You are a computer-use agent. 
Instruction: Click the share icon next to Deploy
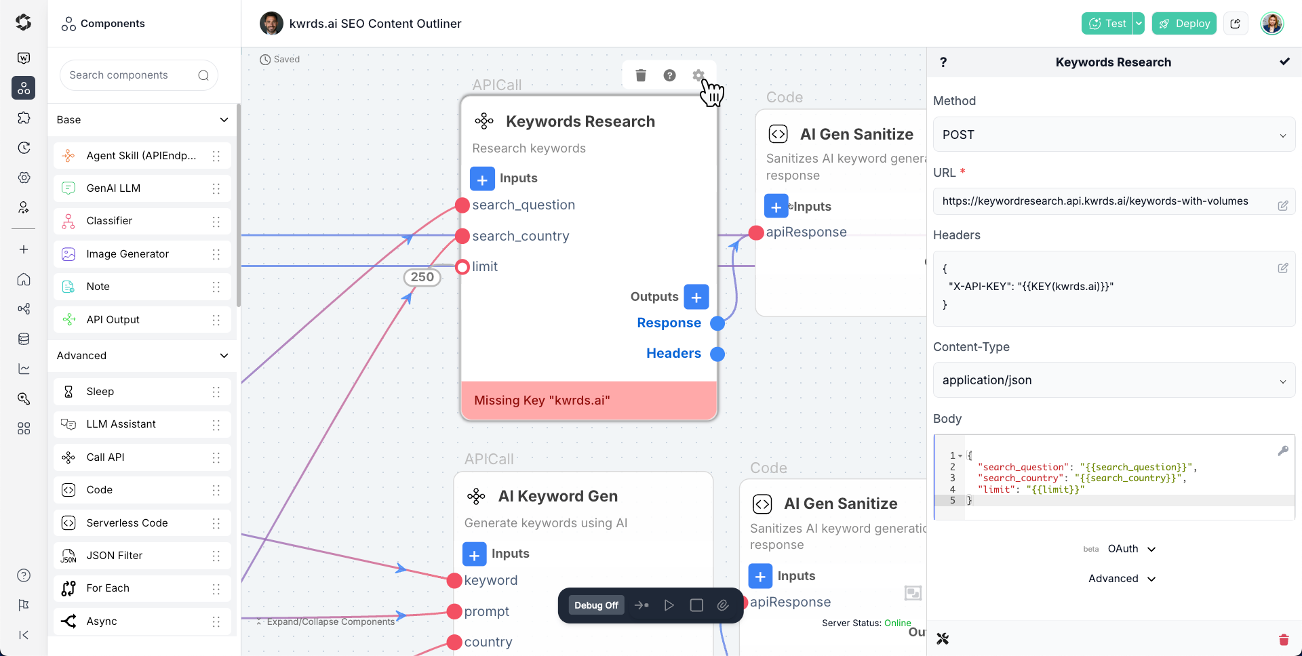click(x=1236, y=24)
